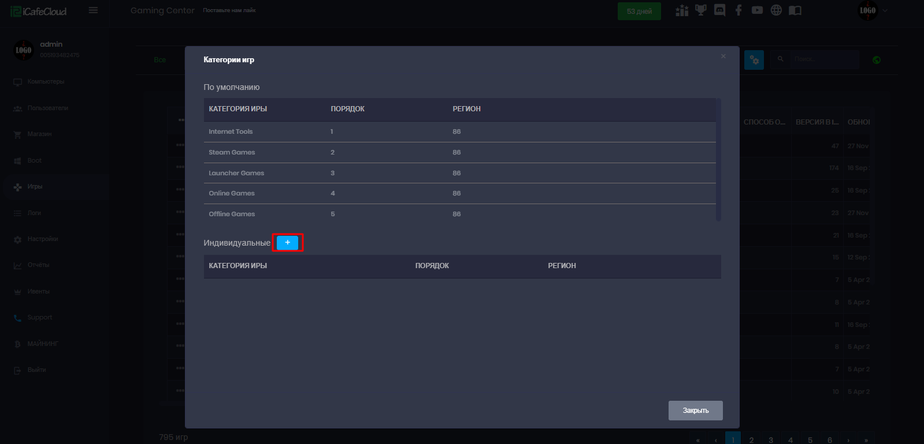Click the Магазин shopping cart icon

click(17, 134)
